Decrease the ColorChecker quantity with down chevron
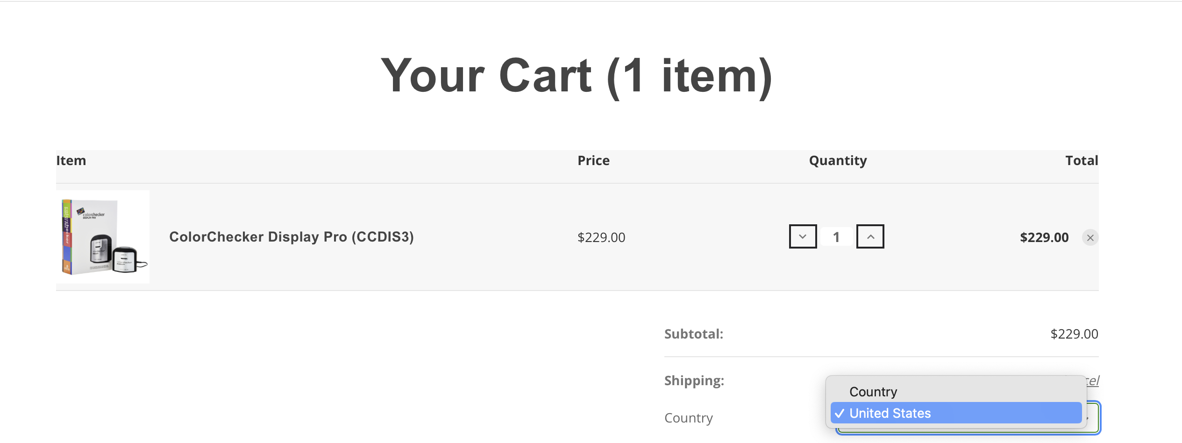Viewport: 1182px width, 443px height. (803, 236)
